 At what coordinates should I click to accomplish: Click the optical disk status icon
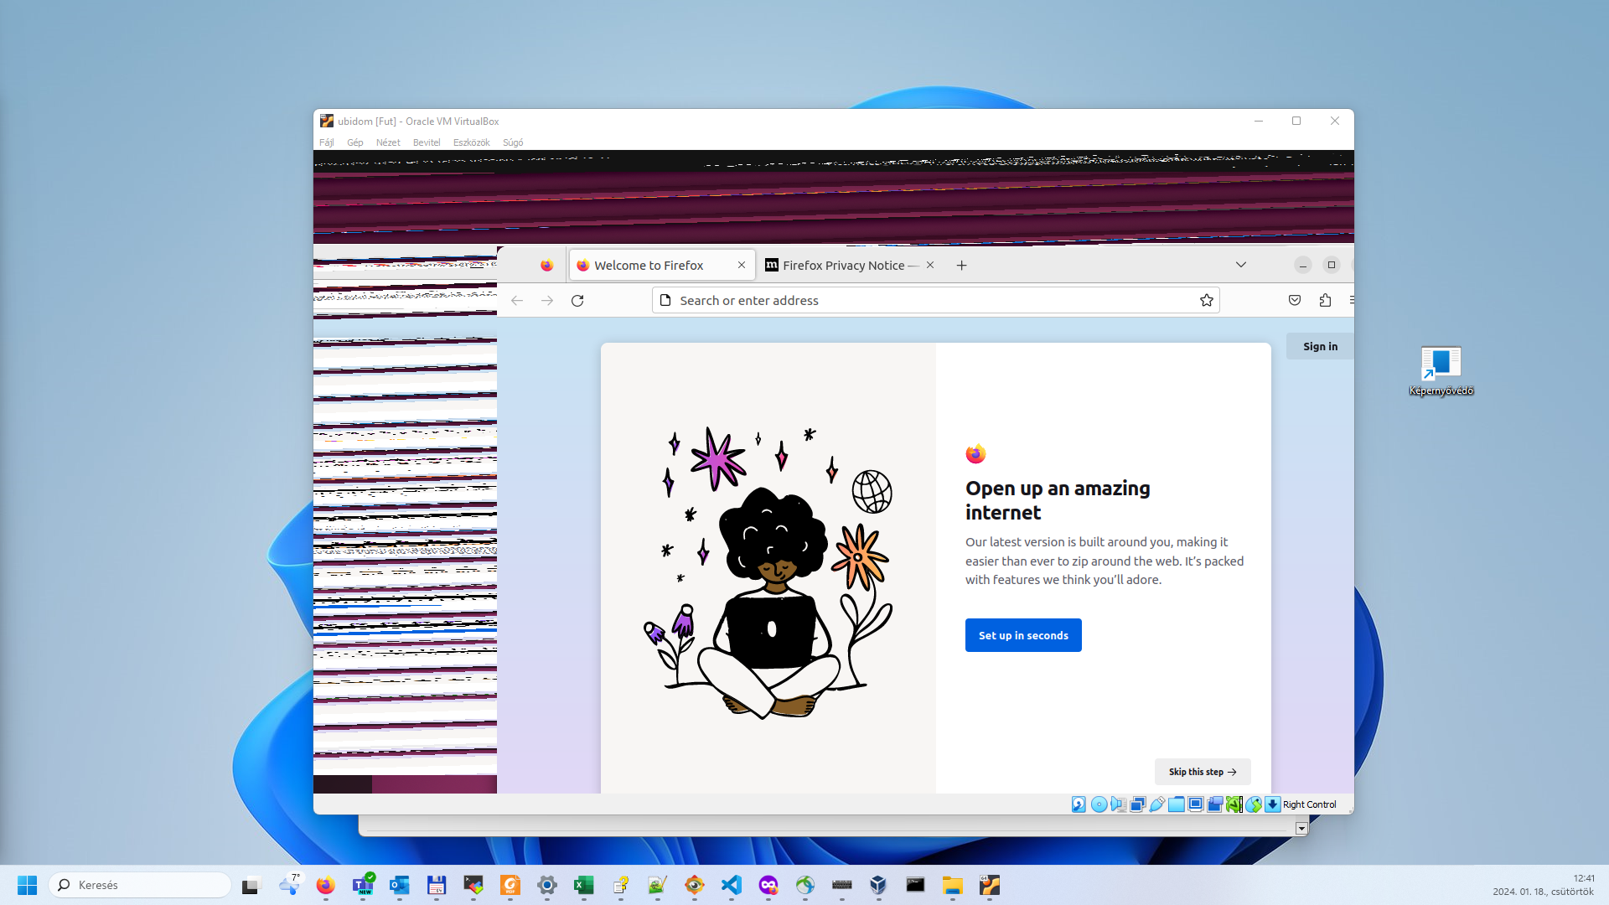click(x=1099, y=804)
